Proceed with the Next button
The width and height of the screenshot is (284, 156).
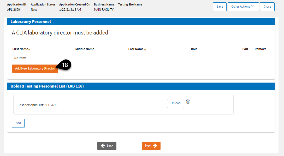click(x=151, y=146)
